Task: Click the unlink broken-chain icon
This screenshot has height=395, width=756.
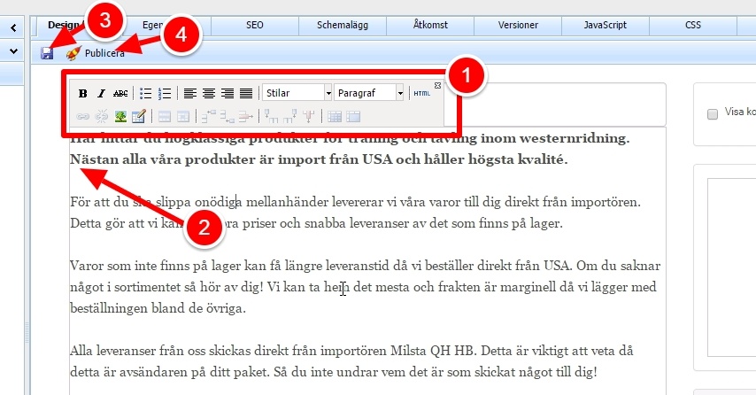Action: [101, 116]
